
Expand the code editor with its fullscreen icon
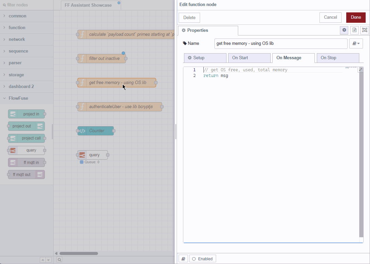[x=360, y=69]
